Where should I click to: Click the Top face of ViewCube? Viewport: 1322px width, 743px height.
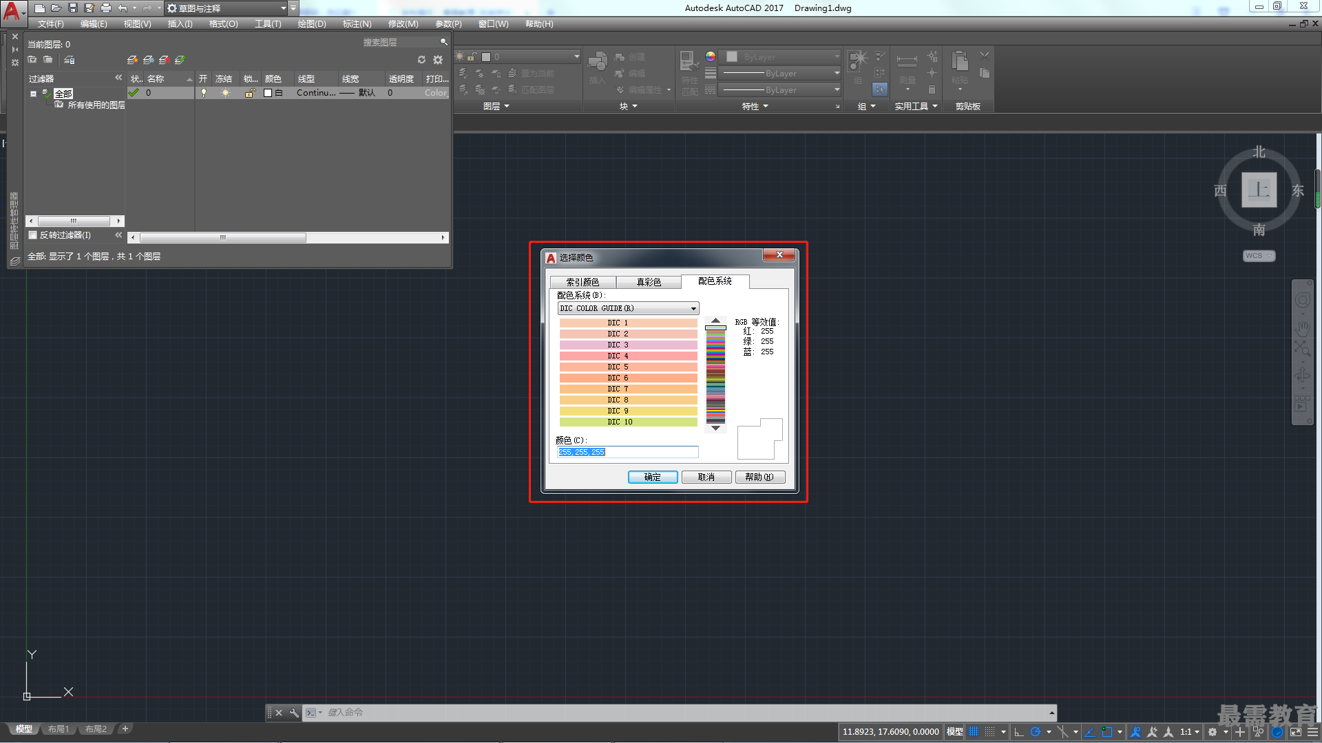(x=1259, y=190)
